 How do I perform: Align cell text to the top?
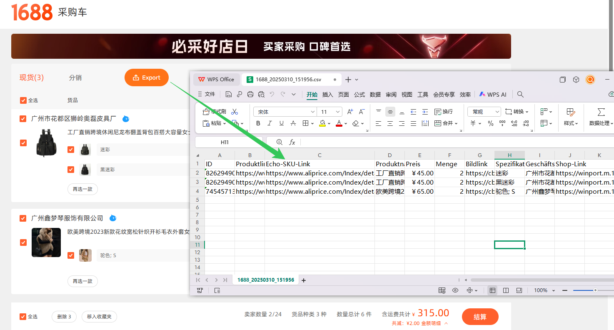(x=379, y=112)
